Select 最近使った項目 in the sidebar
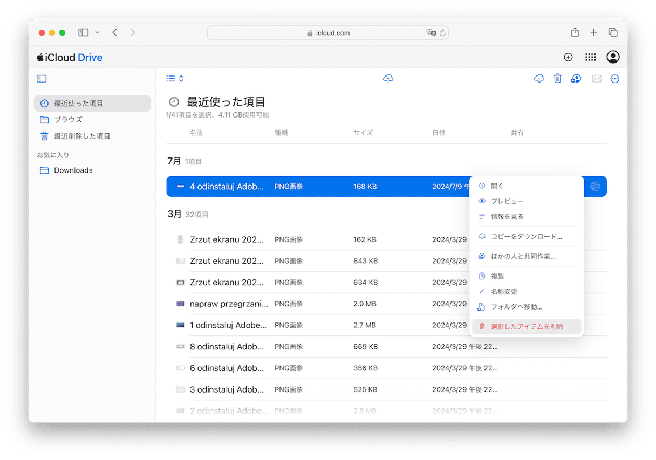This screenshot has width=656, height=460. point(92,104)
